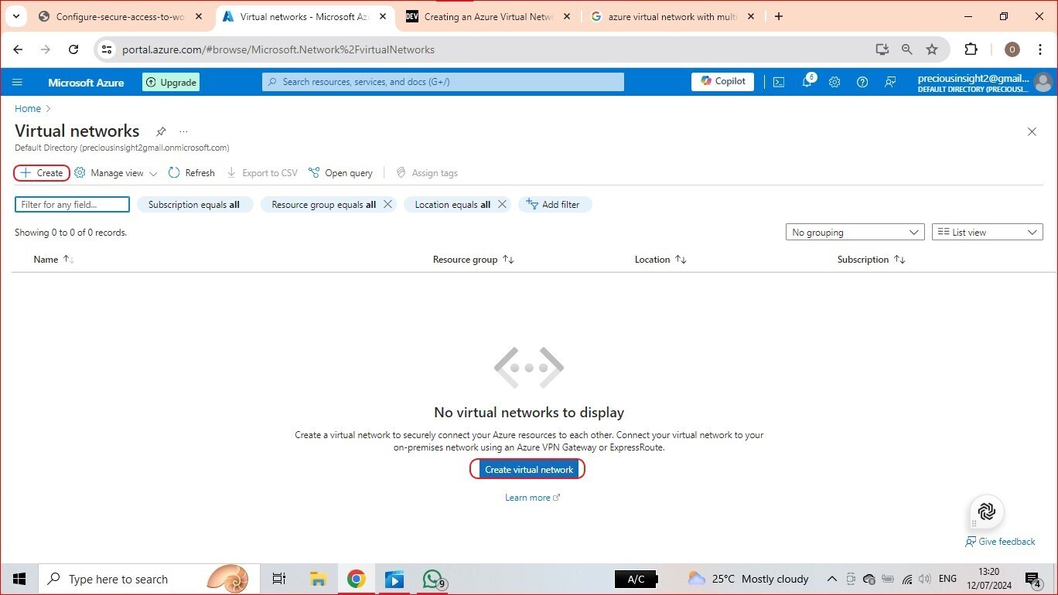Open File Explorer from the taskbar
This screenshot has width=1058, height=595.
click(x=318, y=579)
